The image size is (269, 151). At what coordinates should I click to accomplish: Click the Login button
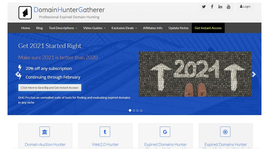coord(245,7)
